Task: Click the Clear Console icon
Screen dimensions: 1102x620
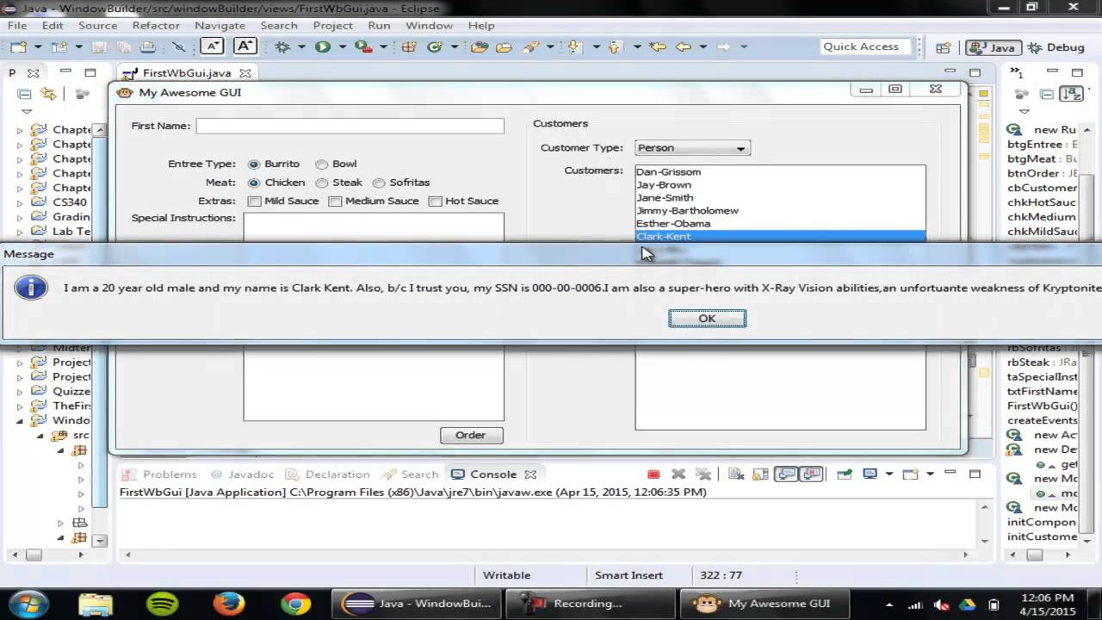Action: [x=736, y=474]
